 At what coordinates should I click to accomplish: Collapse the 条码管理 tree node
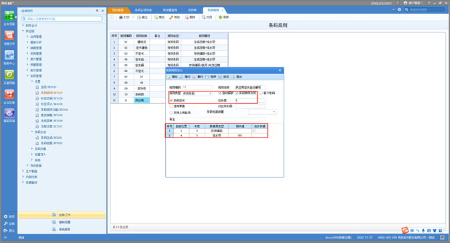(27, 76)
